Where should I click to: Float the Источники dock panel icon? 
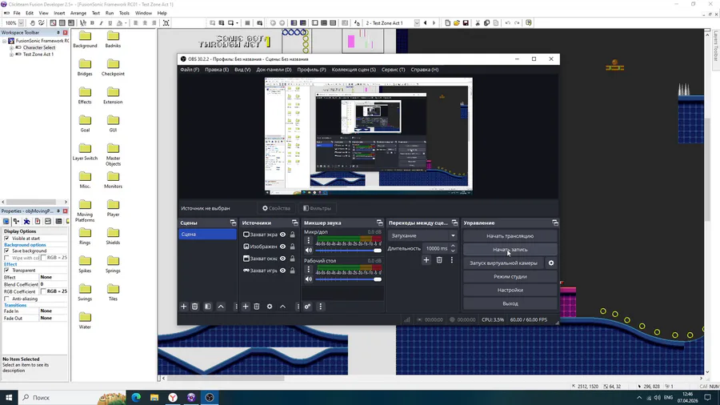click(294, 223)
